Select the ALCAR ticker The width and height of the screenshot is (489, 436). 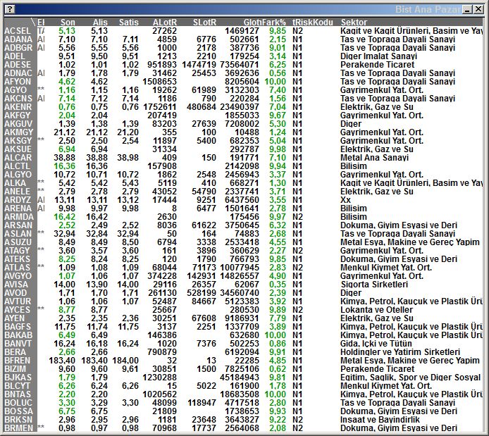pyautogui.click(x=18, y=157)
